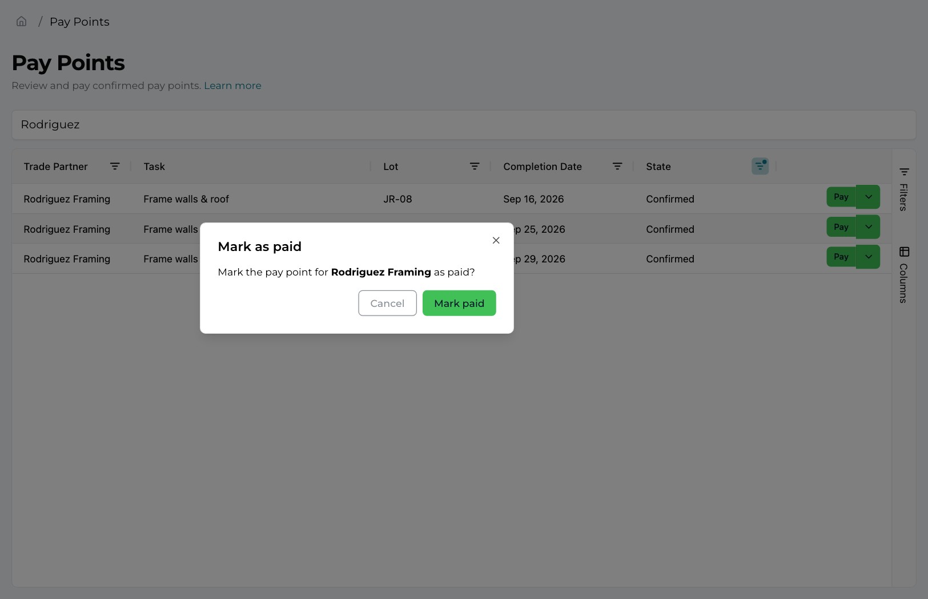Open the Filters side panel
Image resolution: width=928 pixels, height=599 pixels.
pyautogui.click(x=904, y=189)
